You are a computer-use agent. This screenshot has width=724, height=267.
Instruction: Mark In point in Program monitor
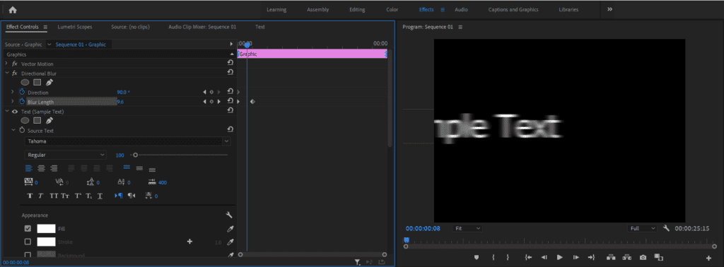[x=493, y=257]
